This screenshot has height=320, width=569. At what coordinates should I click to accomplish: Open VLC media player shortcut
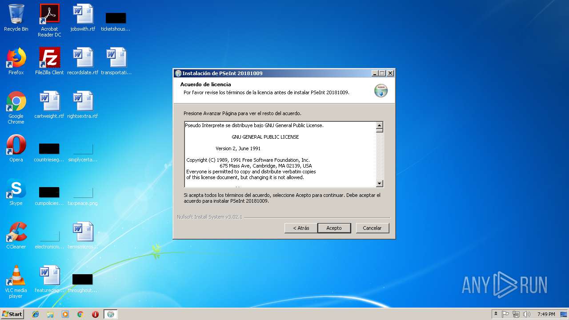16,282
